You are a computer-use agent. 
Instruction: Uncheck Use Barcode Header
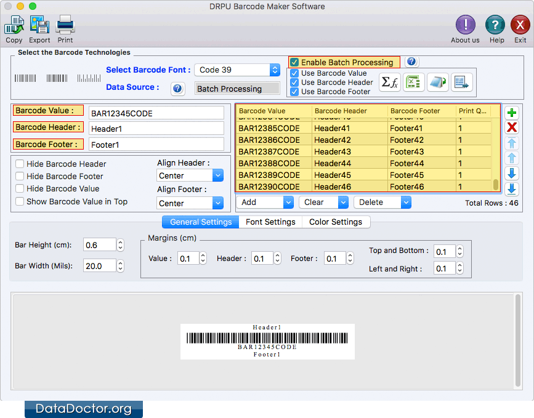click(294, 82)
